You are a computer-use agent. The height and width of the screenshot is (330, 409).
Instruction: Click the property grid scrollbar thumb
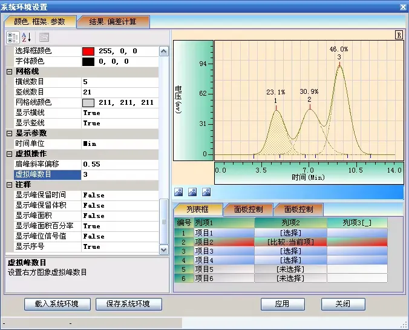pos(163,222)
